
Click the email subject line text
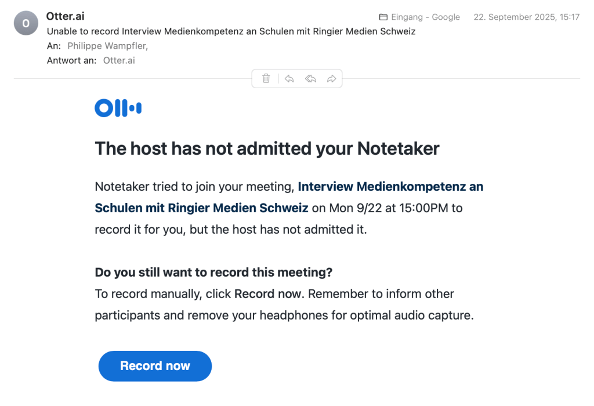pos(231,31)
